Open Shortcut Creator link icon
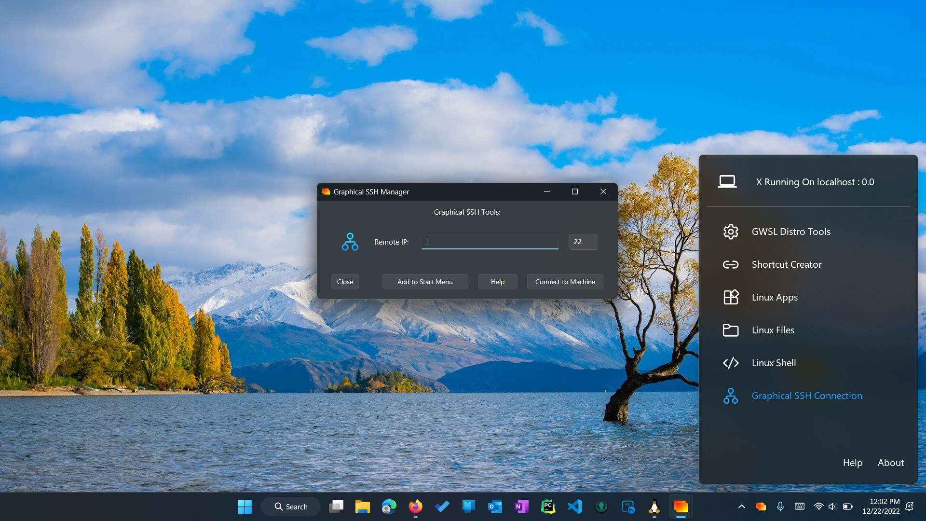926x521 pixels. tap(730, 264)
